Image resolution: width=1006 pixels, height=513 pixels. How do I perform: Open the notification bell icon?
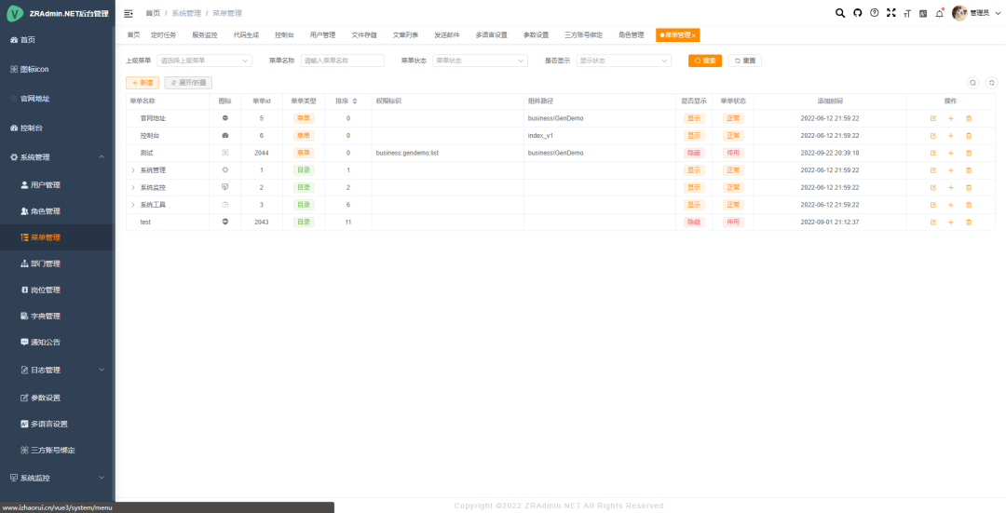coord(939,13)
